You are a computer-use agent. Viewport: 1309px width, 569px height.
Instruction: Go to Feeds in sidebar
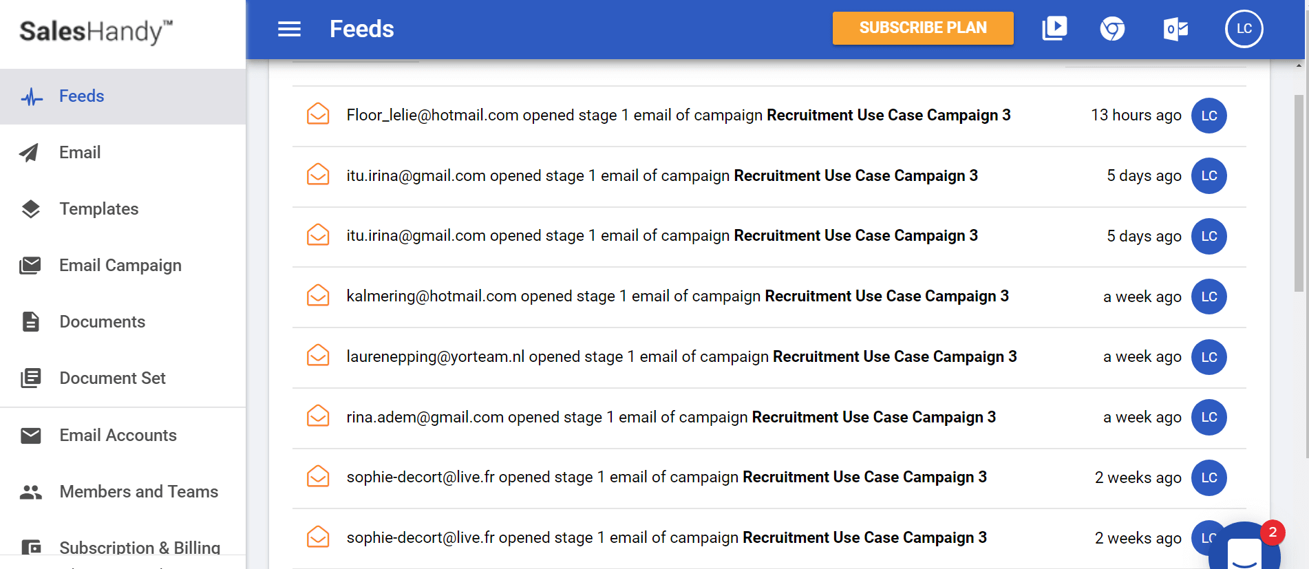click(x=81, y=96)
